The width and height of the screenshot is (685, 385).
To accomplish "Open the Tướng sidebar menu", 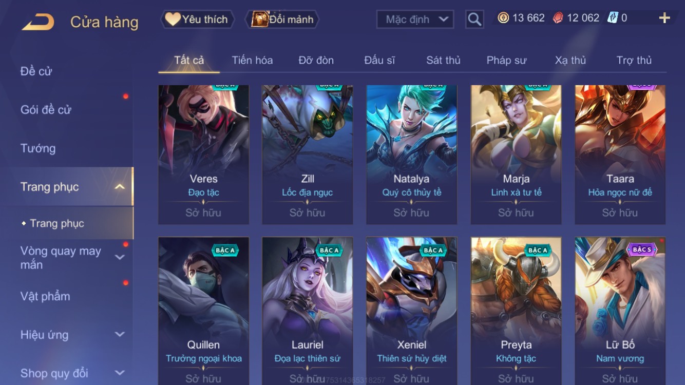I will coord(37,148).
